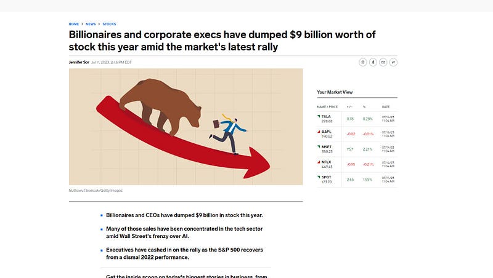Click the red indicator triangle beside NFLX
The height and width of the screenshot is (278, 493).
[x=319, y=162]
